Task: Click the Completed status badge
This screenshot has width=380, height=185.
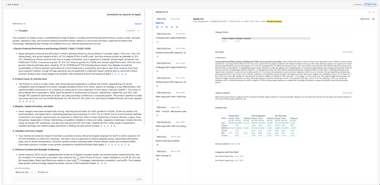Action: coord(131,30)
